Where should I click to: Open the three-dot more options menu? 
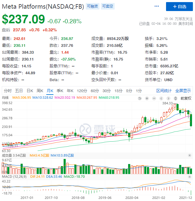point(156,6)
